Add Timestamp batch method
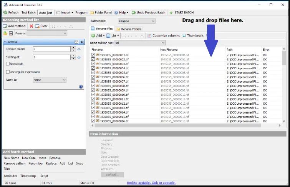The height and width of the screenshot is (187, 290). [28, 176]
